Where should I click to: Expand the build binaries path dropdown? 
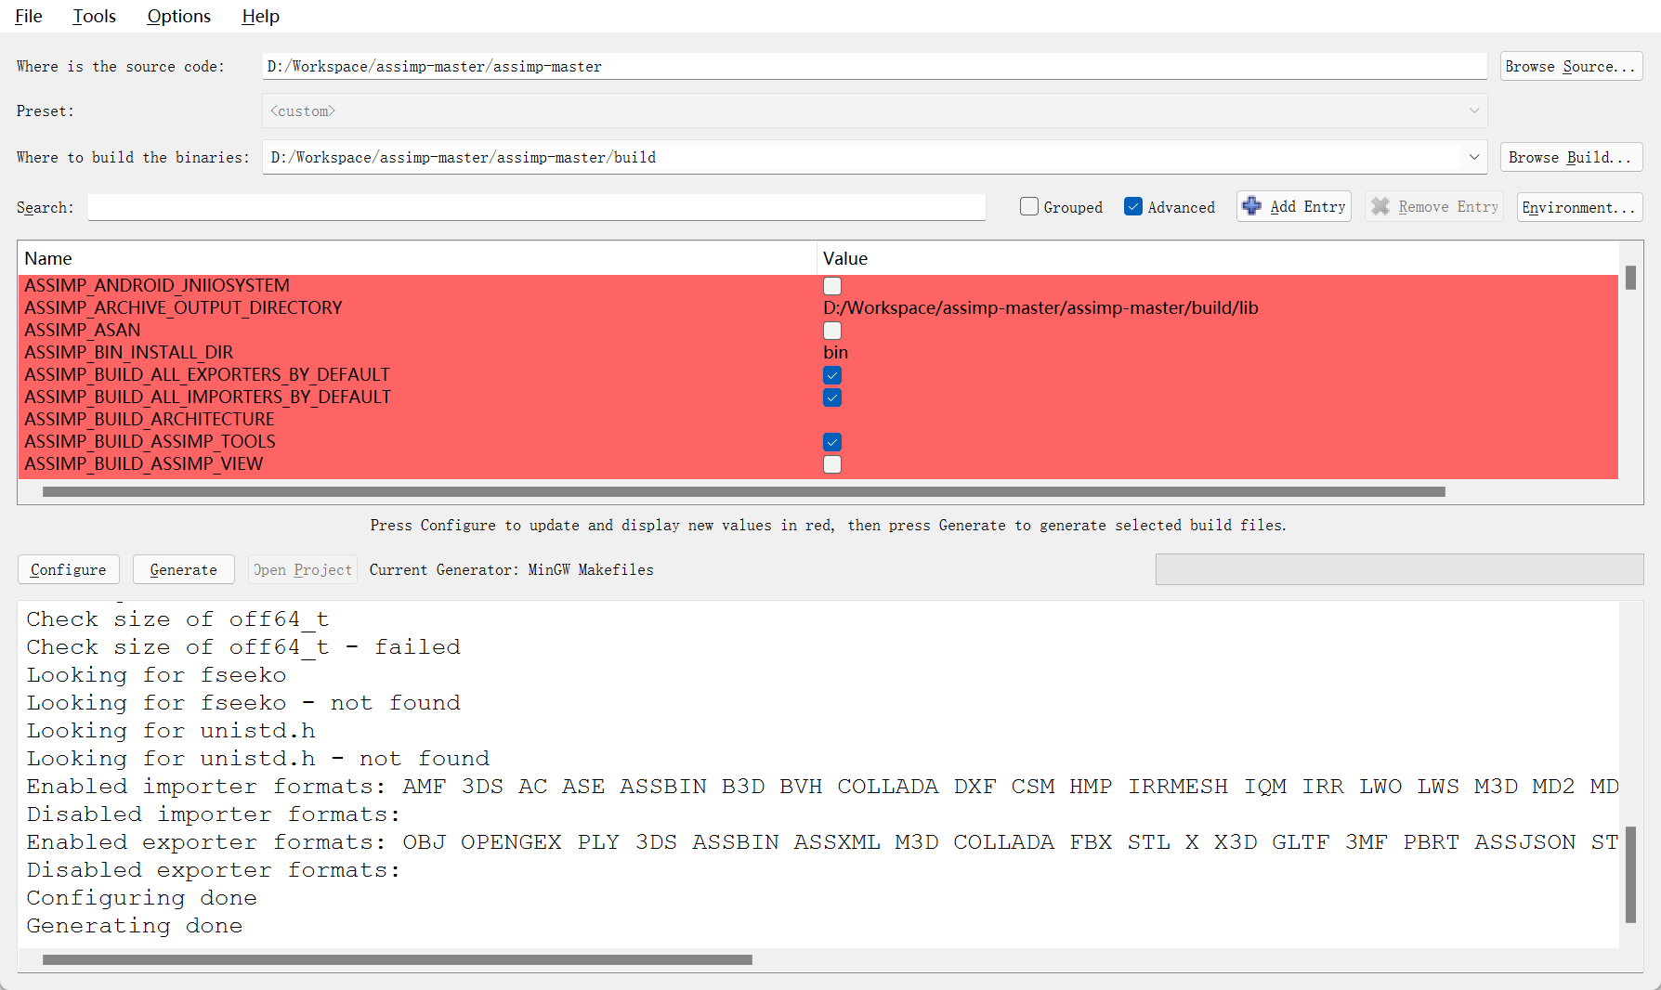pyautogui.click(x=1473, y=157)
